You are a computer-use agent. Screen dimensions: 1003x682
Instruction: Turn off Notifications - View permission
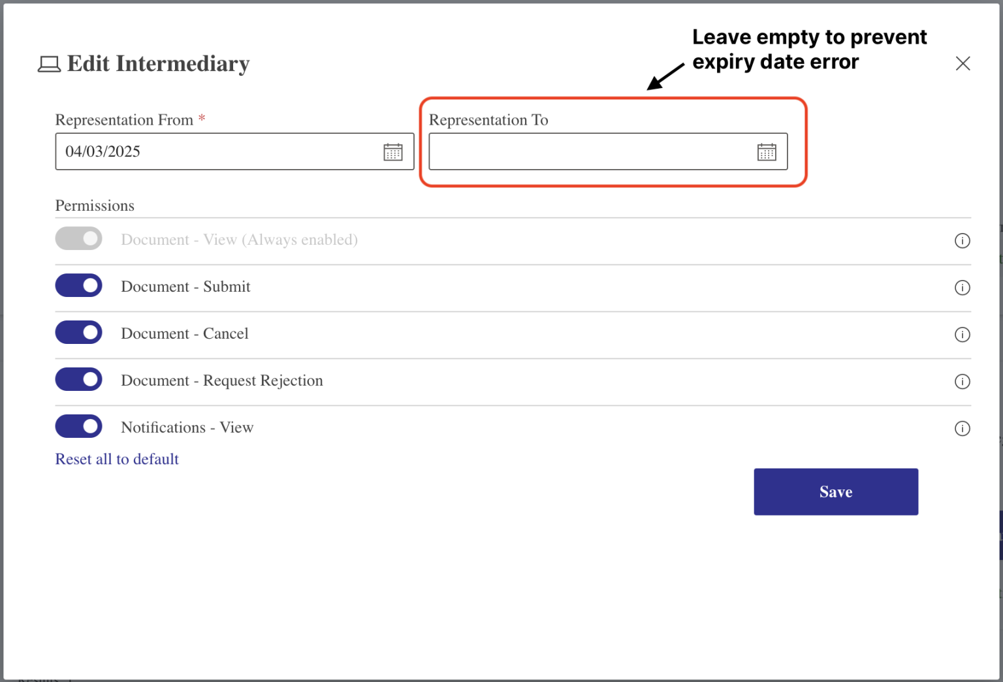click(78, 426)
